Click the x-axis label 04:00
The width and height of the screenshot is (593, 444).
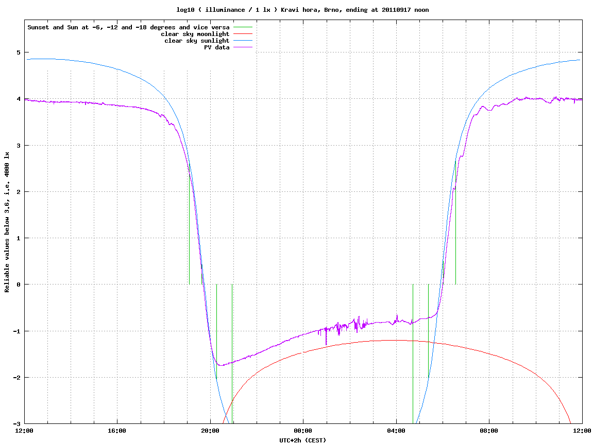(396, 431)
